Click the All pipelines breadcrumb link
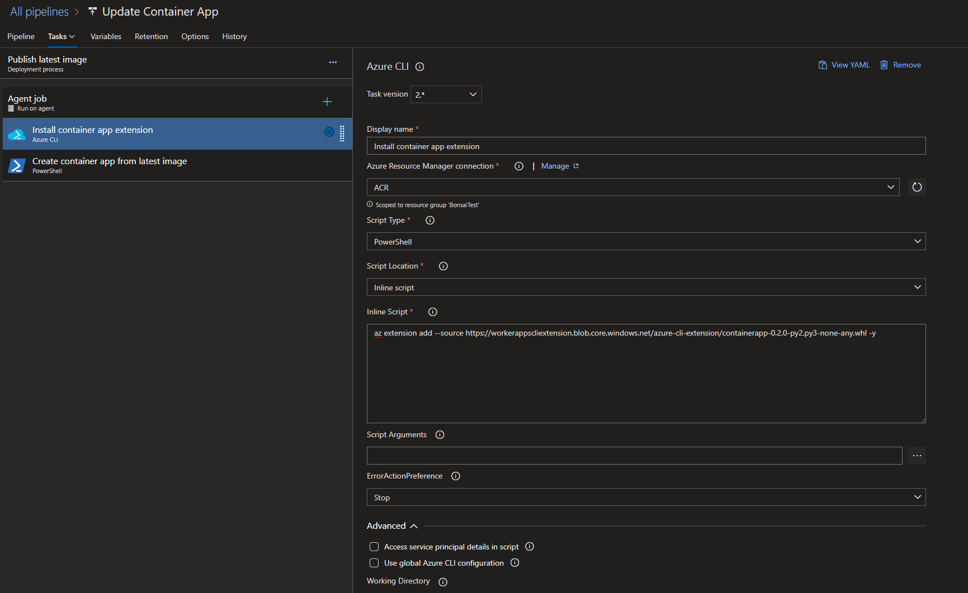The height and width of the screenshot is (593, 968). [39, 12]
